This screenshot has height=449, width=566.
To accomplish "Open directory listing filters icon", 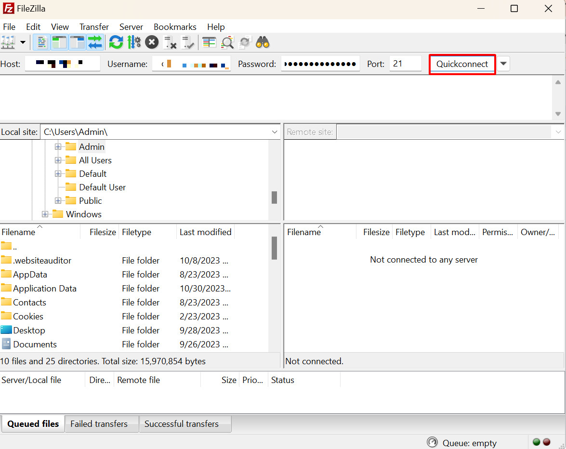I will point(209,42).
